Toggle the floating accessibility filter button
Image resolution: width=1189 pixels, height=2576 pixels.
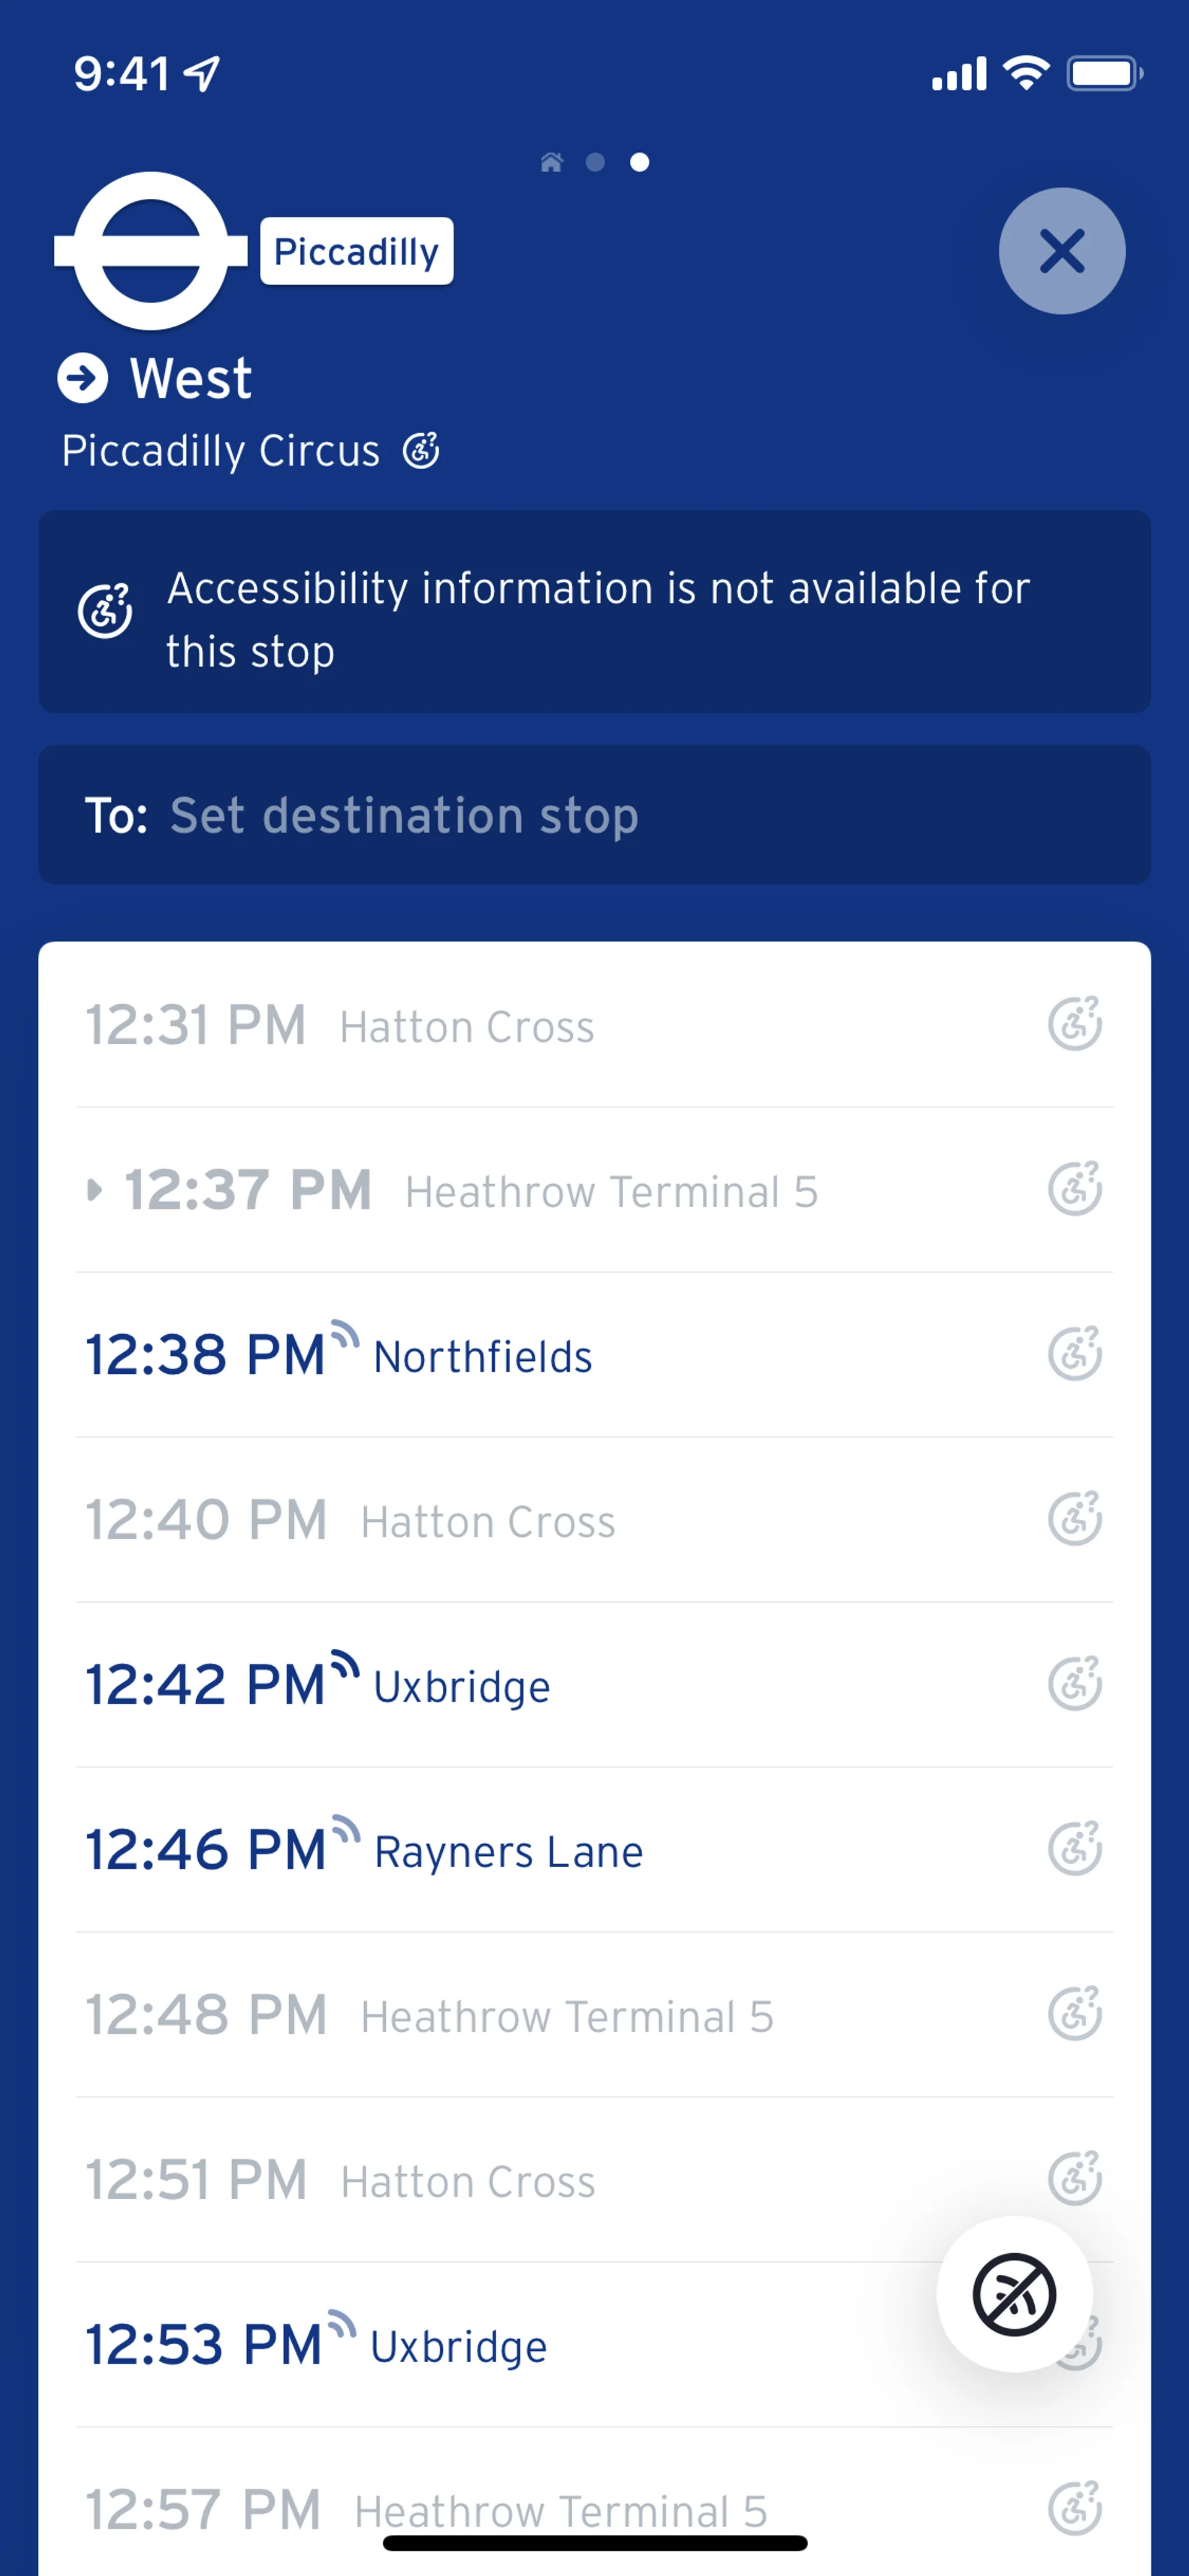(1013, 2294)
